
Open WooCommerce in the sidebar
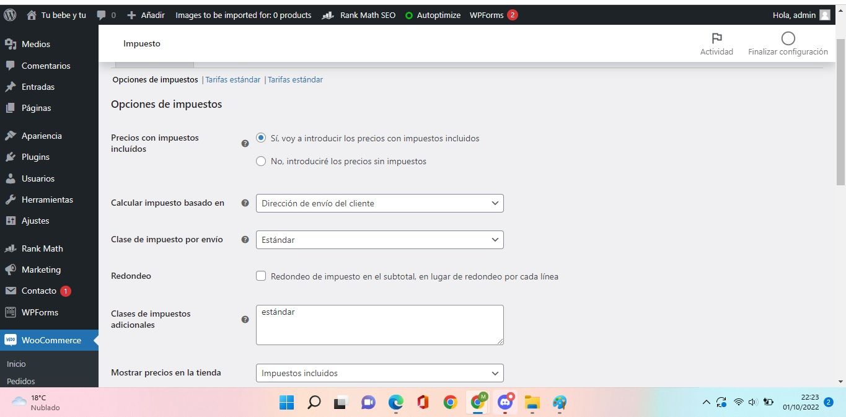pyautogui.click(x=49, y=340)
